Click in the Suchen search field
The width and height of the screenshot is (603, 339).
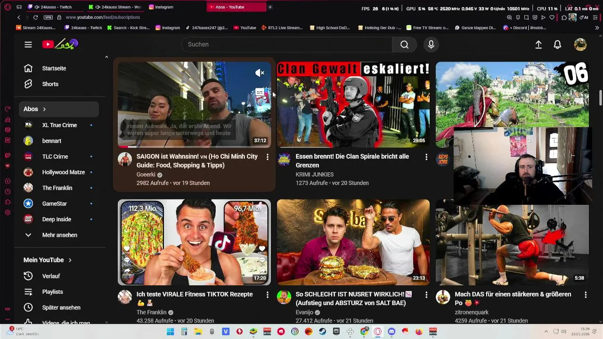286,44
